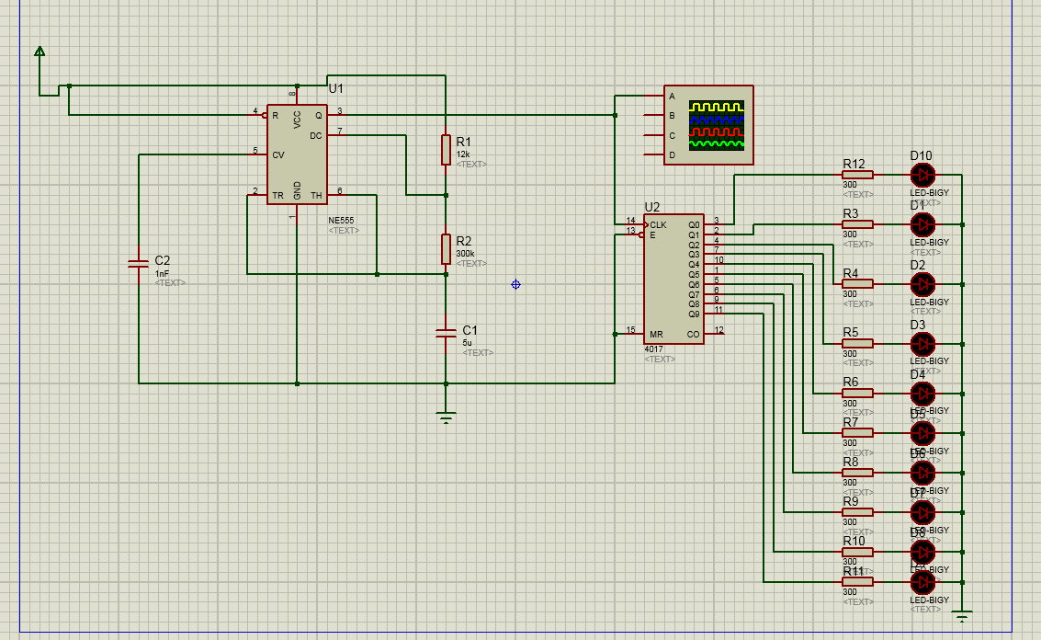Click oscilloscope channel B input pin
1041x640 pixels.
click(x=654, y=115)
